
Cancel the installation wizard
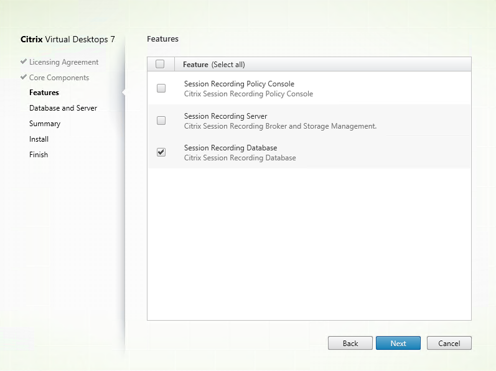click(449, 343)
